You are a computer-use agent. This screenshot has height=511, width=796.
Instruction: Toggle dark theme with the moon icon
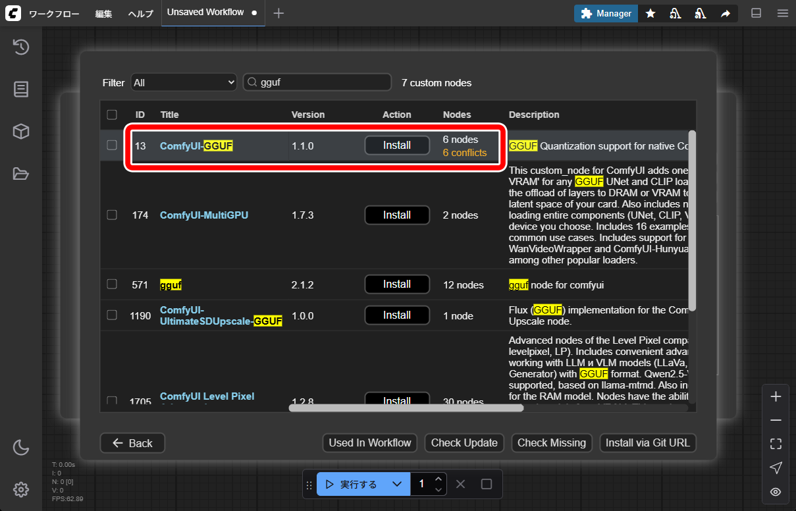pyautogui.click(x=21, y=448)
